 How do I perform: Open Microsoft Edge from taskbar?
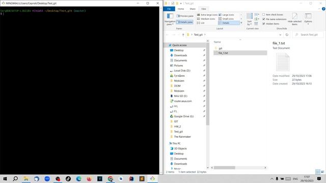point(78,178)
